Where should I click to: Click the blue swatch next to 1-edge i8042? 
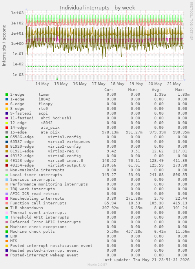click(7, 99)
